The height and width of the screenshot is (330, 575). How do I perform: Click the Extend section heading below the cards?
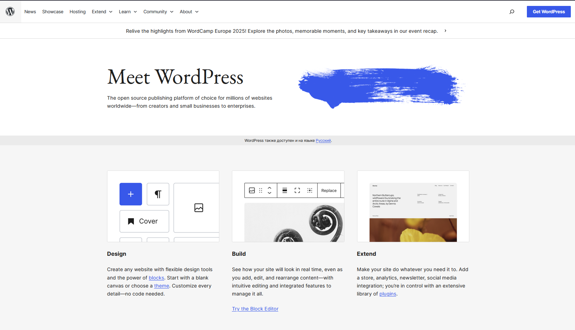point(366,254)
